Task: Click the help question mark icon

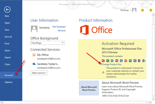Action: [x=126, y=4]
